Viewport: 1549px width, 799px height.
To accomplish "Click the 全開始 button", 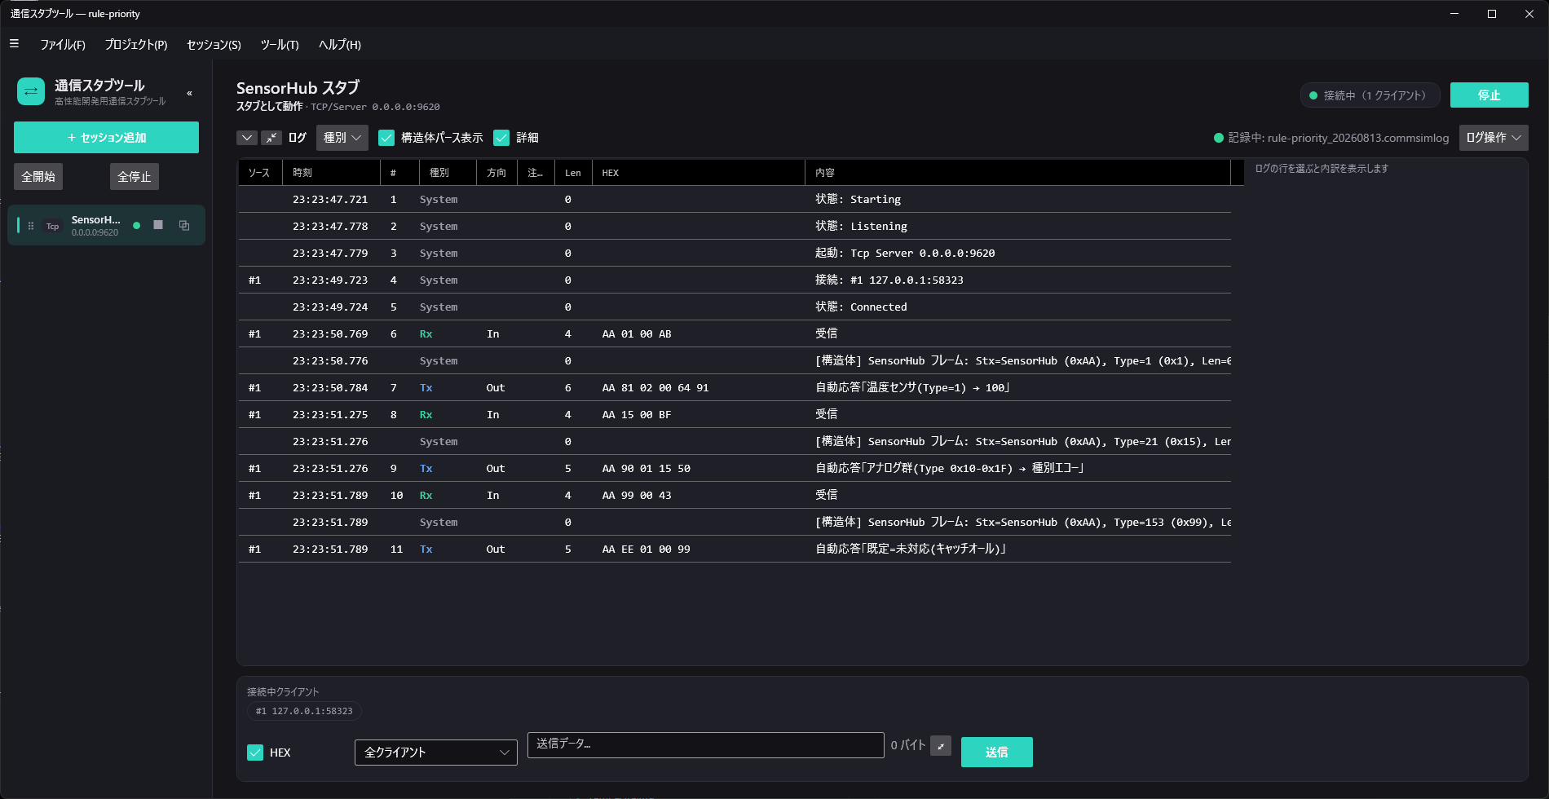I will [x=38, y=177].
